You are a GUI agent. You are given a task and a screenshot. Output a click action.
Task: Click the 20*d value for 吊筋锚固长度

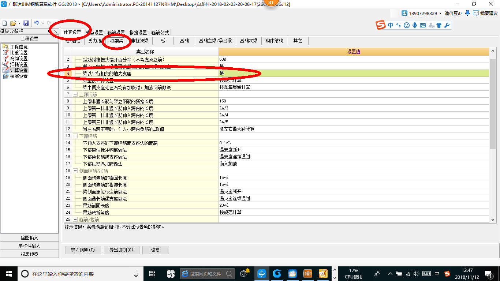tap(354, 205)
